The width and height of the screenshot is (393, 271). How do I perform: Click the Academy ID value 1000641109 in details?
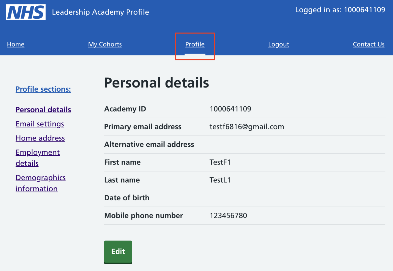point(230,109)
